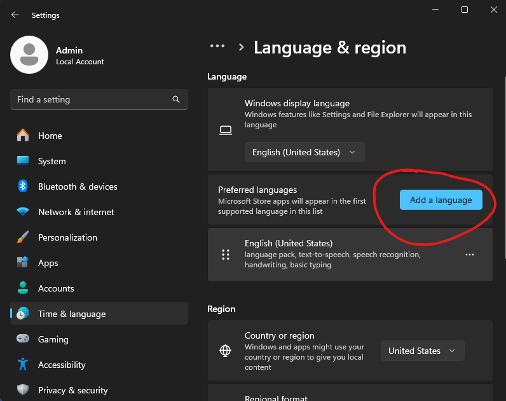
Task: Click the Time & language globe icon
Action: click(23, 313)
